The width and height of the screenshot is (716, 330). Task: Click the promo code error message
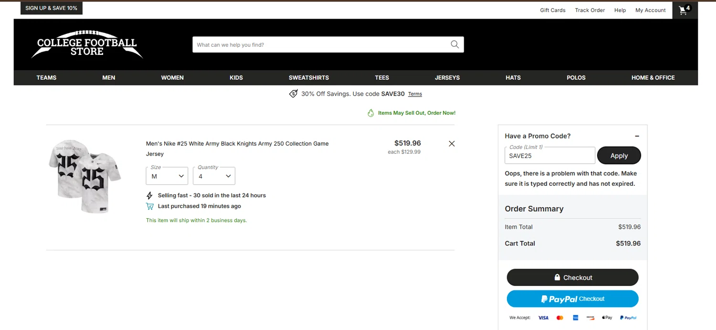click(571, 179)
